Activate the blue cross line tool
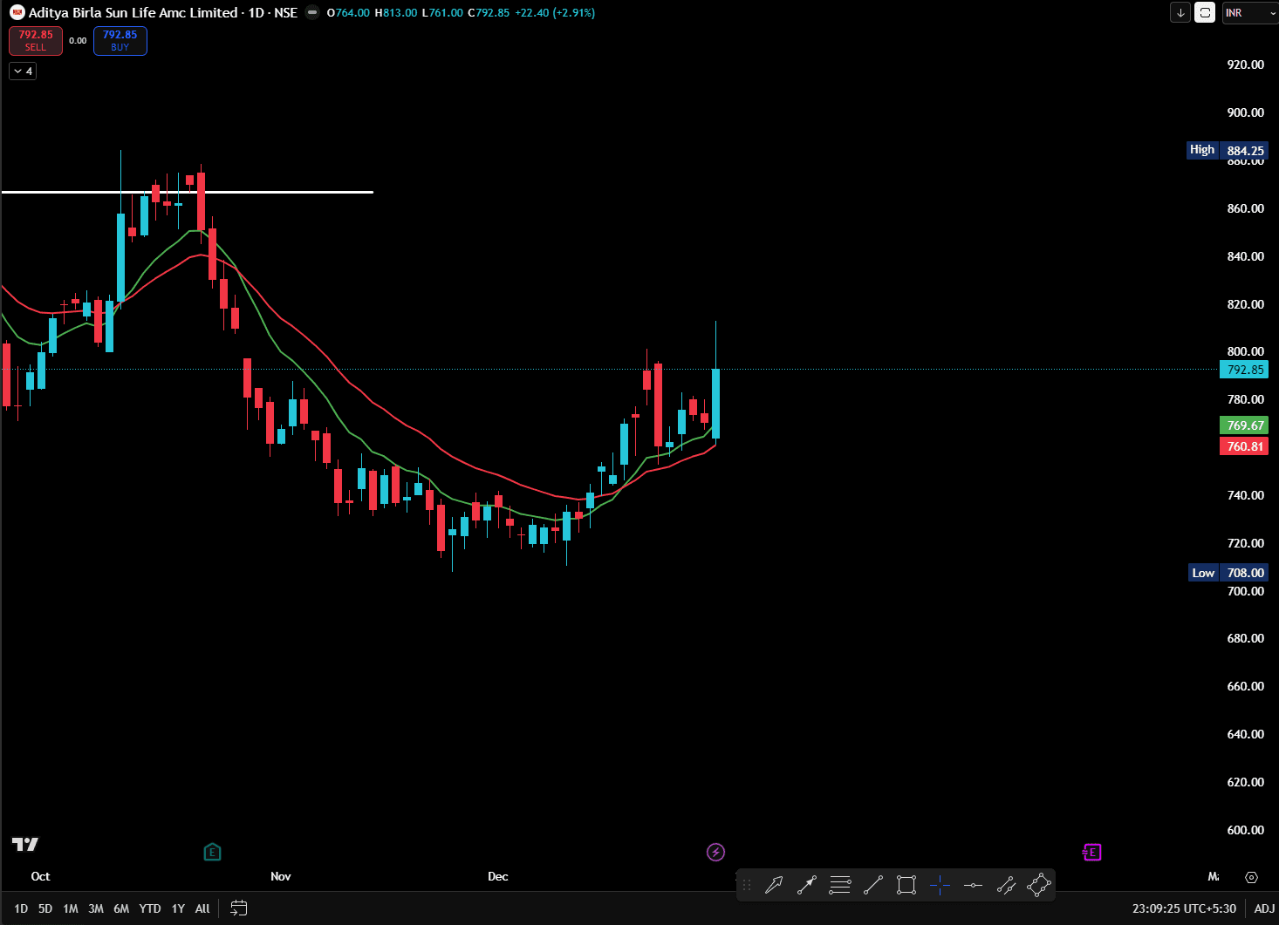This screenshot has height=925, width=1279. [940, 886]
